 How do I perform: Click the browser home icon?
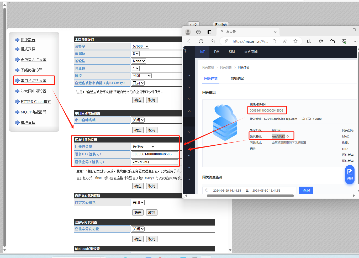click(213, 41)
